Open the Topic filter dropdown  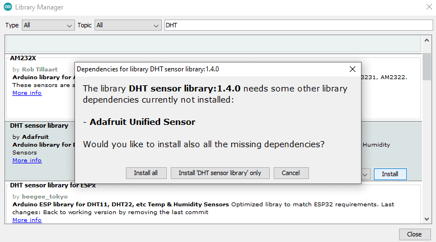(128, 25)
